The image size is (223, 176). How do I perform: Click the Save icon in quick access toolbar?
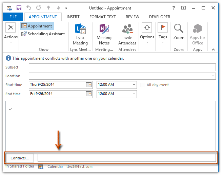19,7
